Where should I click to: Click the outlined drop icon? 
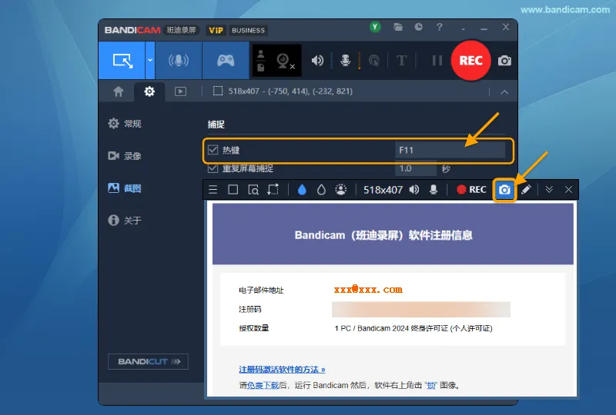pyautogui.click(x=321, y=190)
